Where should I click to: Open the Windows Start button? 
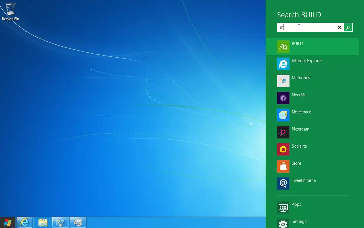tap(8, 222)
